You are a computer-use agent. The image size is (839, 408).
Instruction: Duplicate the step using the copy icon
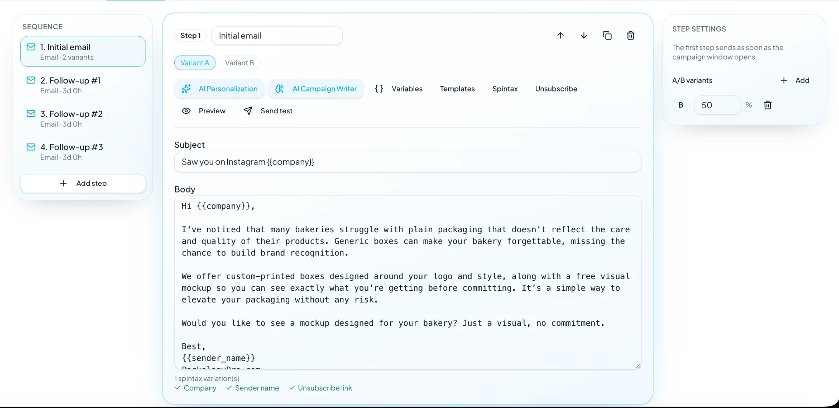(607, 35)
